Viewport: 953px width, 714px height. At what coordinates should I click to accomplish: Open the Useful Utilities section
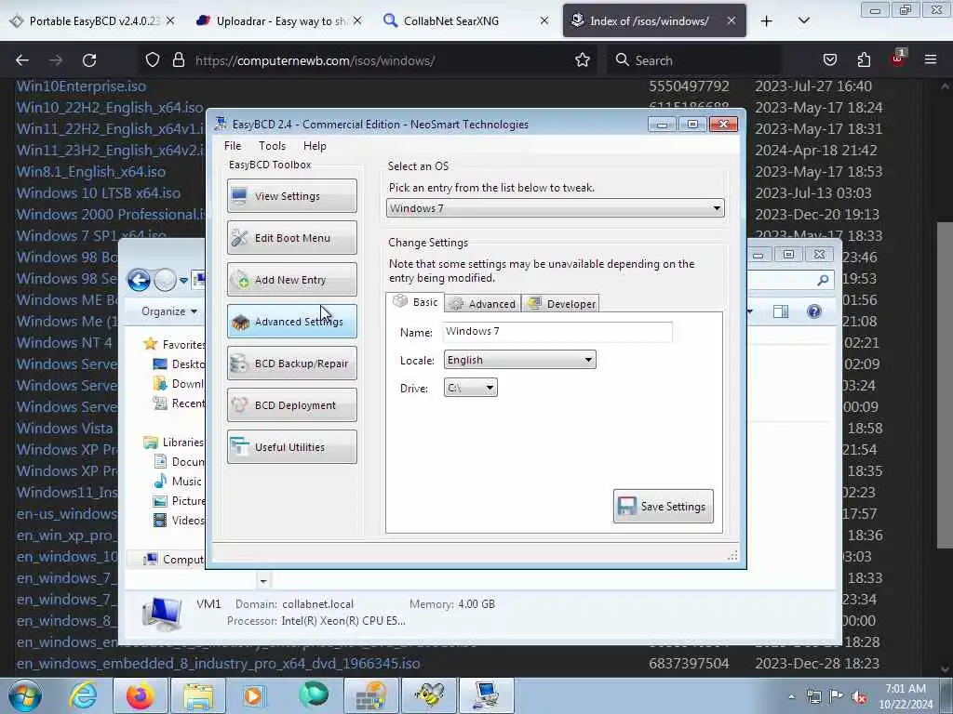pos(291,447)
